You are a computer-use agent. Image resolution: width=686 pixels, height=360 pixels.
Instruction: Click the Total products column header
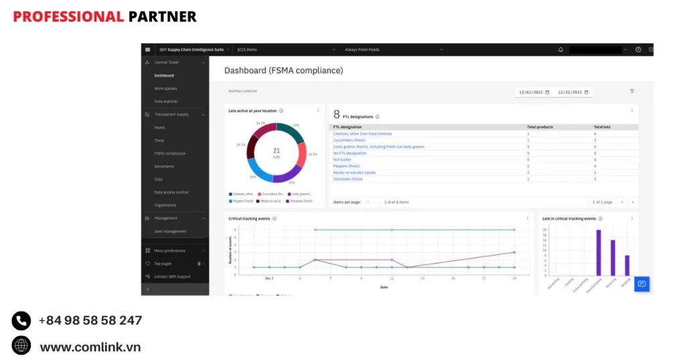[539, 127]
